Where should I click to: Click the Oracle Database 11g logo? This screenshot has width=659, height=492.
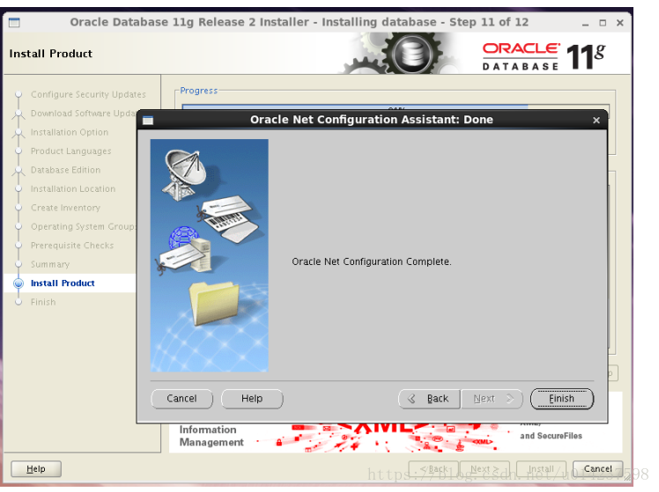(544, 56)
